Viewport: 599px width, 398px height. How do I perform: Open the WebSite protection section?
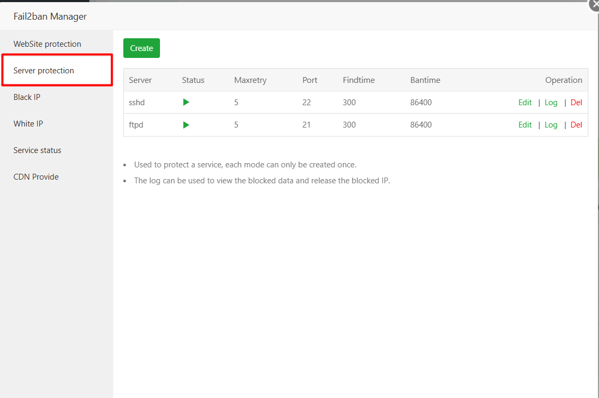[47, 44]
